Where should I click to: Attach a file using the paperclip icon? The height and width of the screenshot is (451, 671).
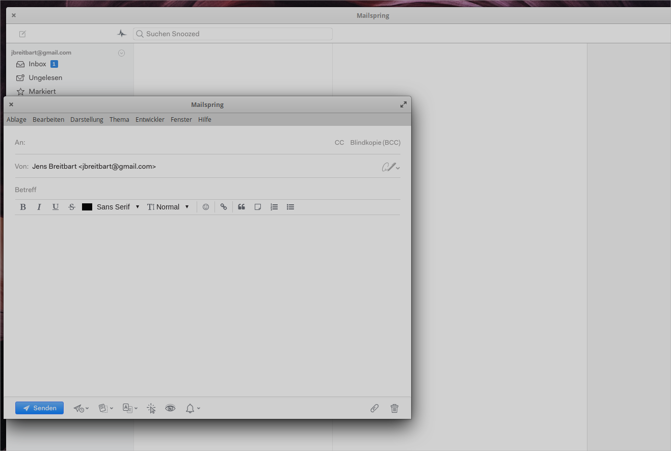374,408
